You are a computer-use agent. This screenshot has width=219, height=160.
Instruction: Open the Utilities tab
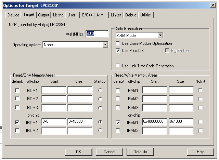tap(146, 15)
